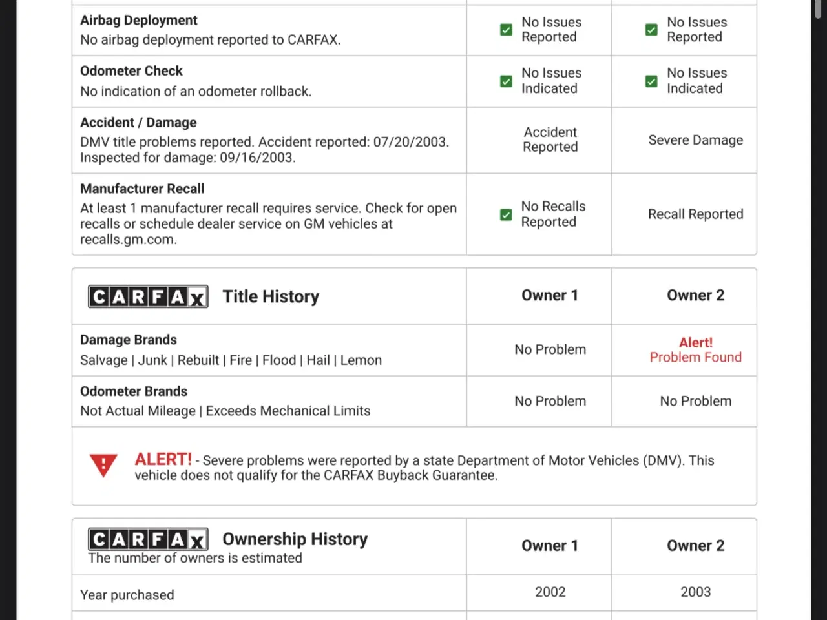Image resolution: width=827 pixels, height=620 pixels.
Task: Click the Recall Reported cell for Owner 2
Action: coord(695,214)
